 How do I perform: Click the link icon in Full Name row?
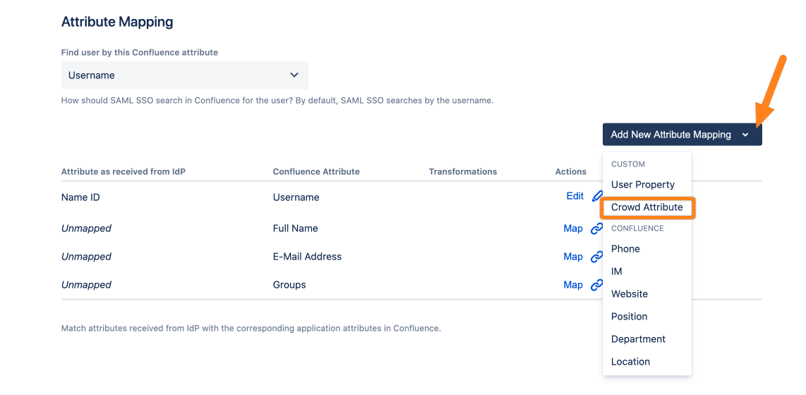point(596,229)
